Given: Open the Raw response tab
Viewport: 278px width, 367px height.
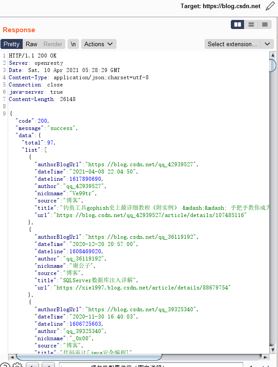Looking at the screenshot, I should [x=31, y=44].
